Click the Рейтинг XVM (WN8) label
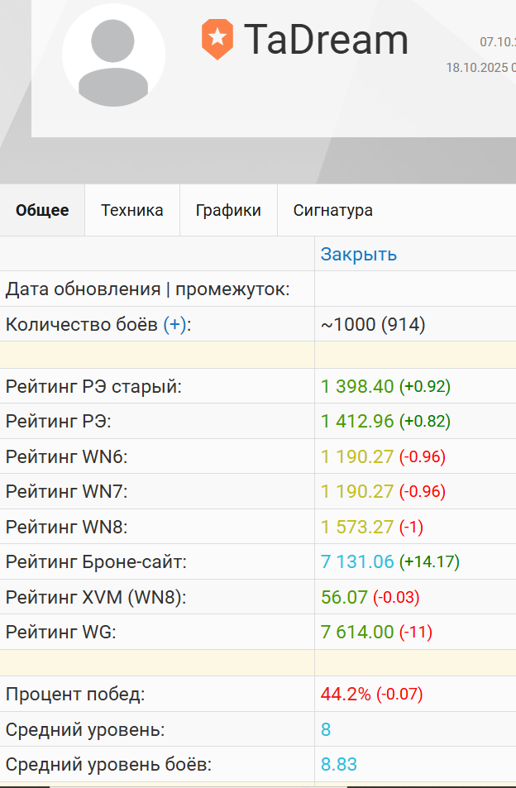Screen dimensions: 516x788 tap(96, 597)
